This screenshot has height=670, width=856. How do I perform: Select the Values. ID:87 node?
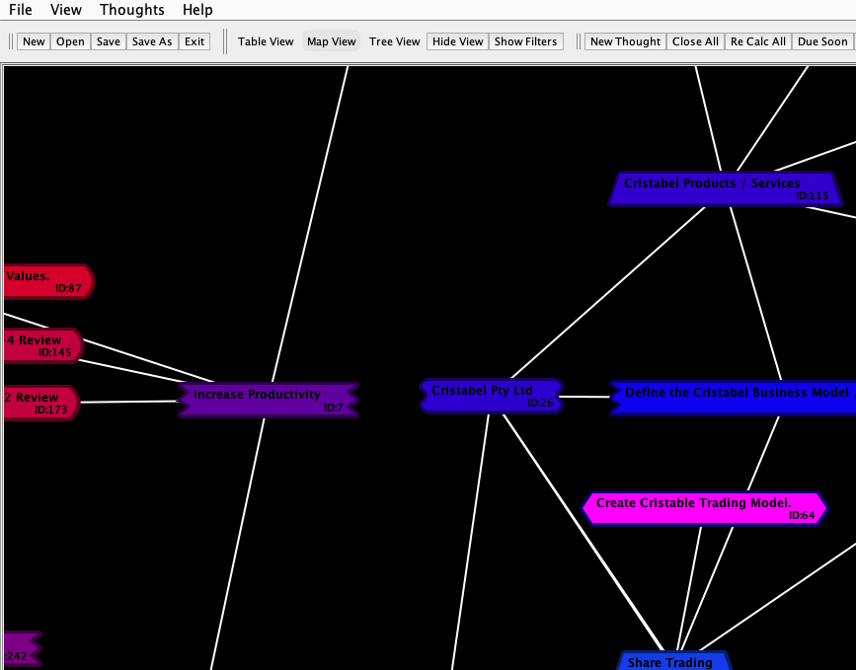pos(49,281)
